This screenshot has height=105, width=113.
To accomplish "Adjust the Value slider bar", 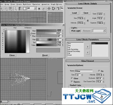I will click(46, 45).
